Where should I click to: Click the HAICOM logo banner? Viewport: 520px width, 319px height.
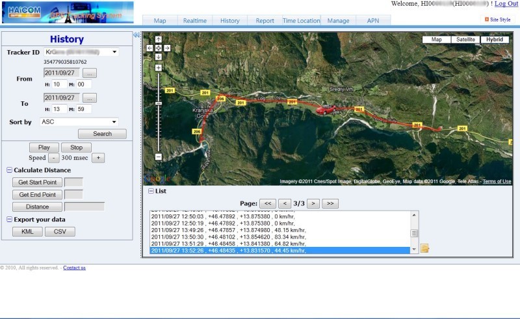click(68, 12)
